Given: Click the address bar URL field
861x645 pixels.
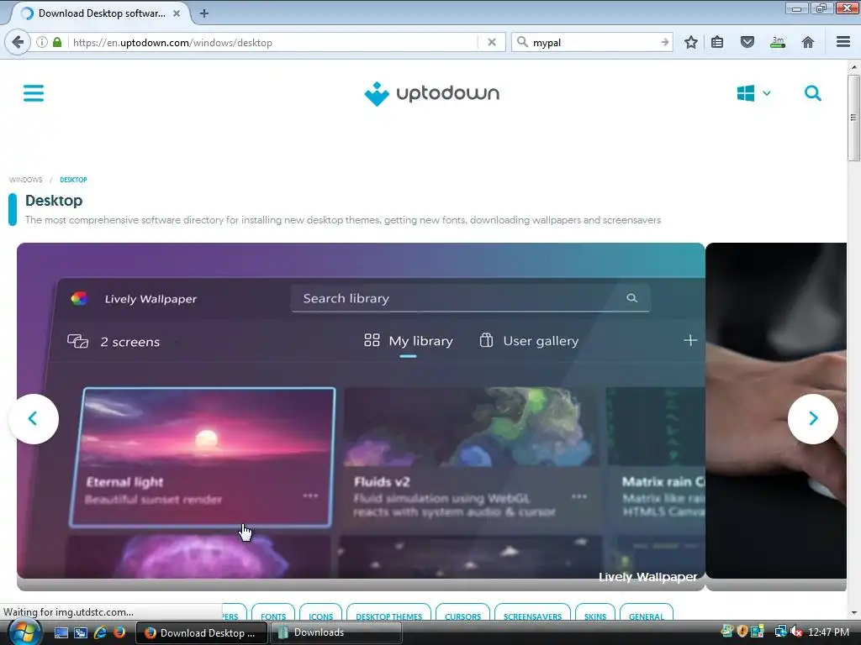Looking at the screenshot, I should tap(272, 42).
